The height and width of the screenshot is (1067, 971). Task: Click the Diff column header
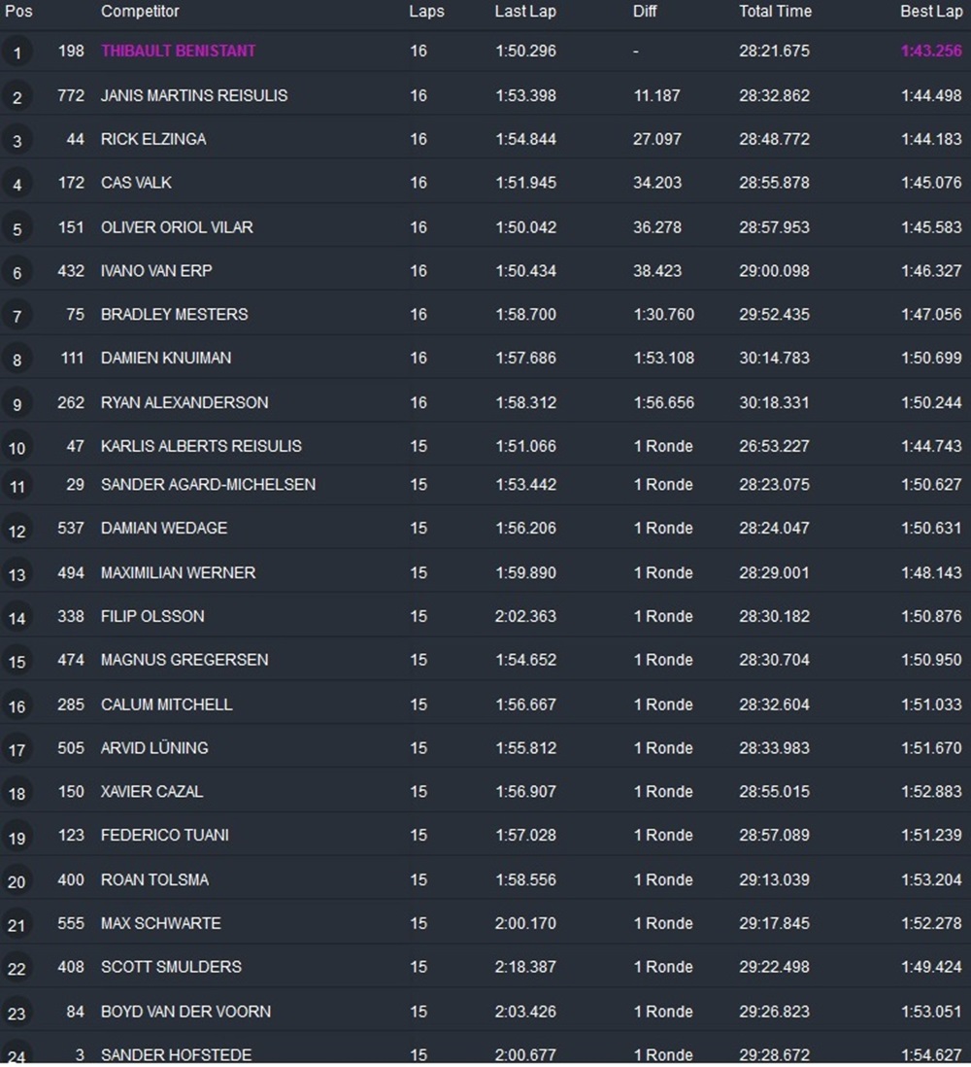point(645,12)
